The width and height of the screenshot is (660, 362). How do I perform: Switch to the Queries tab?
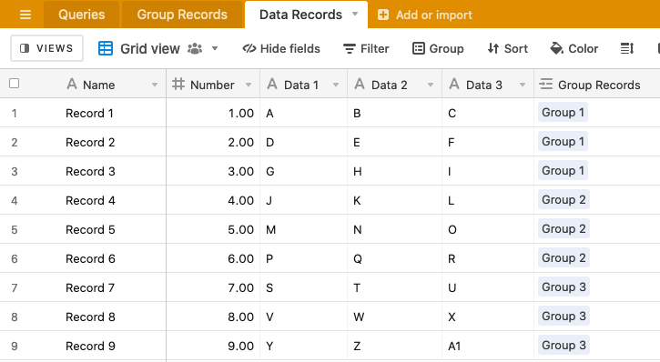pyautogui.click(x=81, y=15)
